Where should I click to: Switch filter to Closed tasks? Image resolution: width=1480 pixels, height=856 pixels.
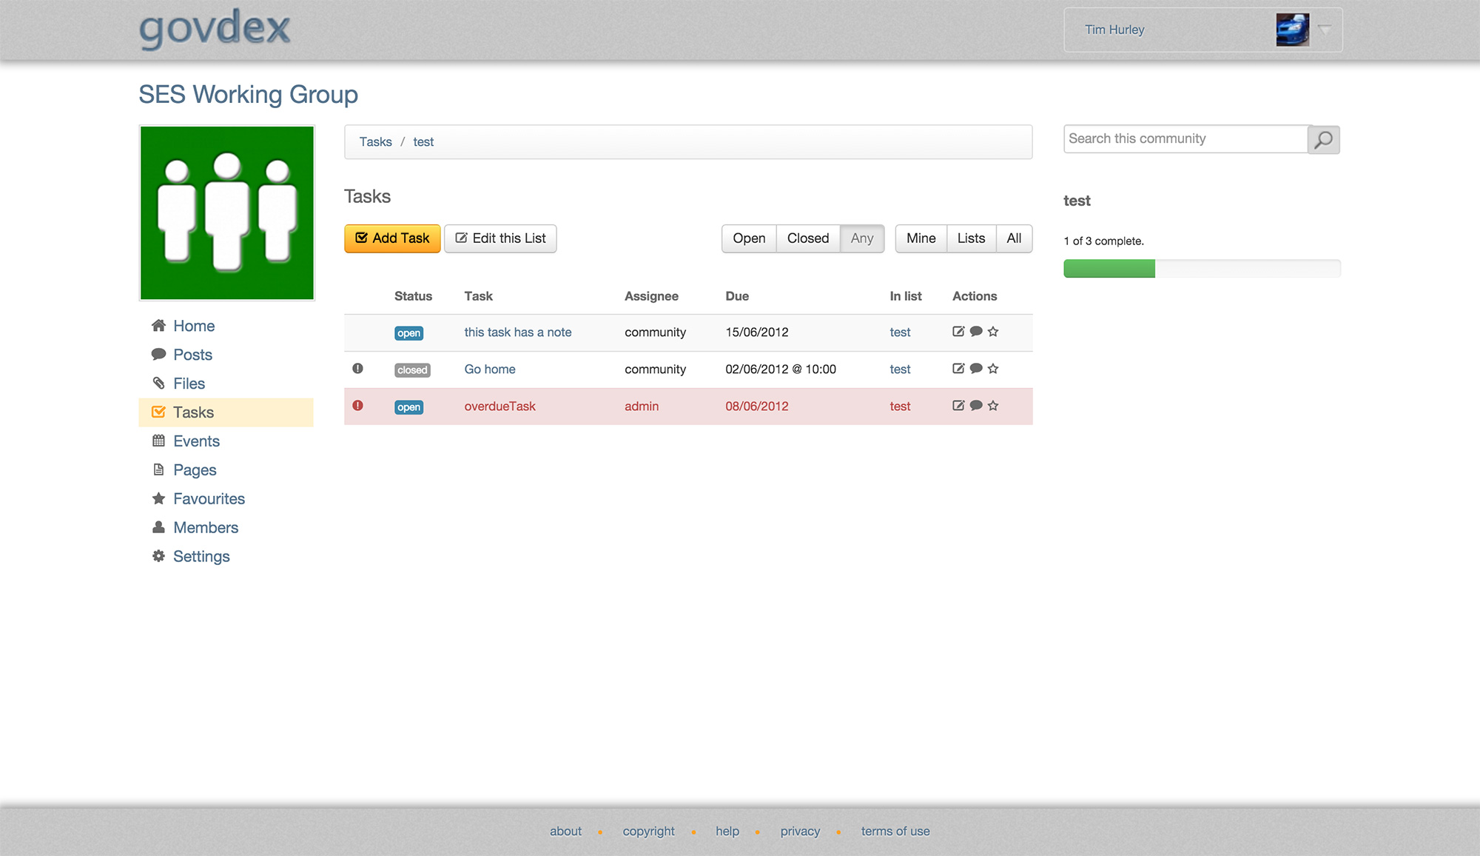[807, 238]
